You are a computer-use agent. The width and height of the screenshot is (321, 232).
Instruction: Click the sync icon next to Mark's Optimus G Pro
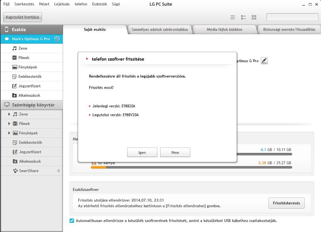point(57,39)
